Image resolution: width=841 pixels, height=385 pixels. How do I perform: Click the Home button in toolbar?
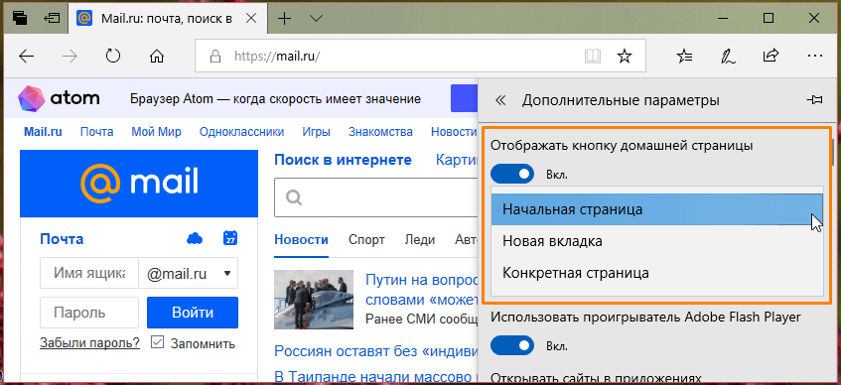coord(156,56)
